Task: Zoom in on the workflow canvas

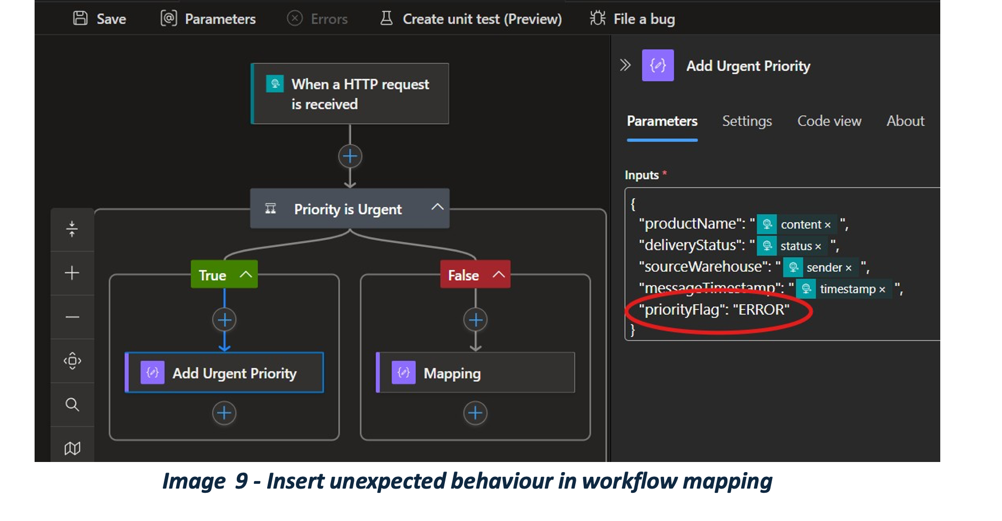Action: tap(72, 273)
